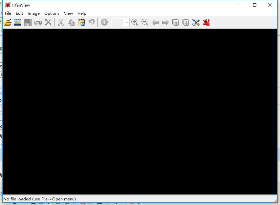This screenshot has height=205, width=280.
Task: Undo the last action via toolbar icon
Action: point(91,22)
